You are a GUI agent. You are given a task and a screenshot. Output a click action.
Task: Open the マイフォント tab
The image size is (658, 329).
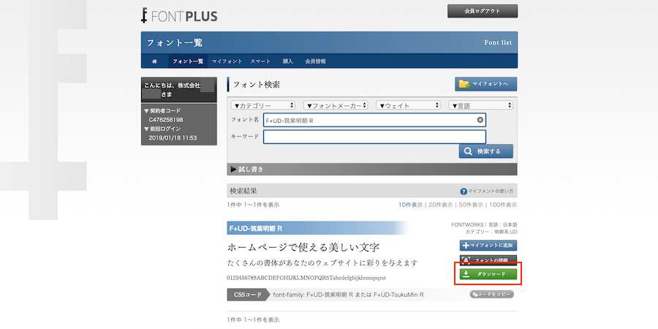tap(227, 61)
